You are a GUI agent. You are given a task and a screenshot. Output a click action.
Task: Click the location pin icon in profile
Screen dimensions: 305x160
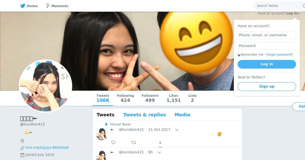click(22, 141)
